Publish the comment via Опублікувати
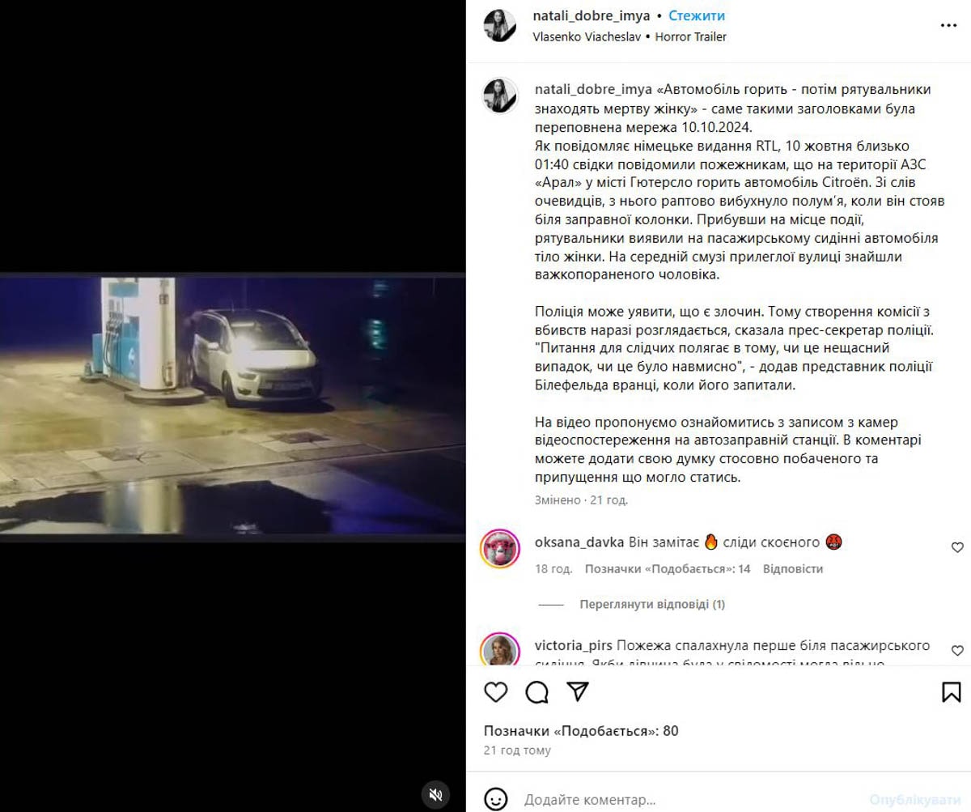 click(914, 800)
